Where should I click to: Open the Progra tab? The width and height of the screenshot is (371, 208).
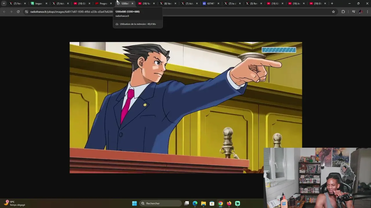point(103,3)
